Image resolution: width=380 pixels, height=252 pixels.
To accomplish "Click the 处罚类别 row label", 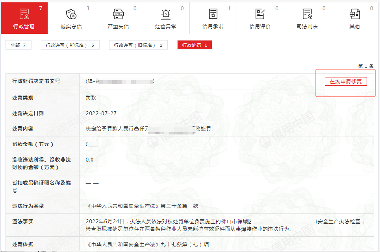I will click(x=23, y=98).
